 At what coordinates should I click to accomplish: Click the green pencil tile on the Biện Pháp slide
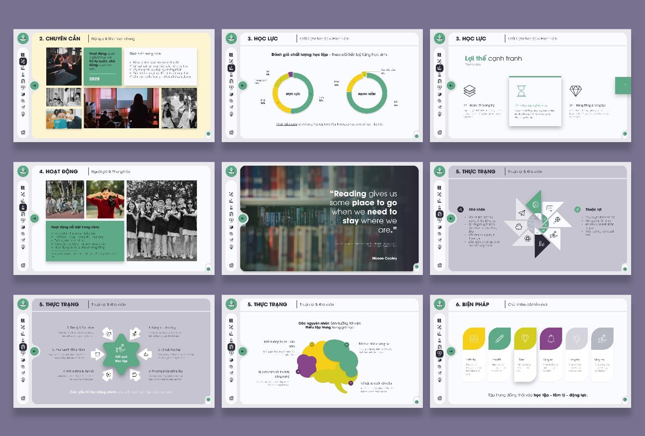point(499,339)
